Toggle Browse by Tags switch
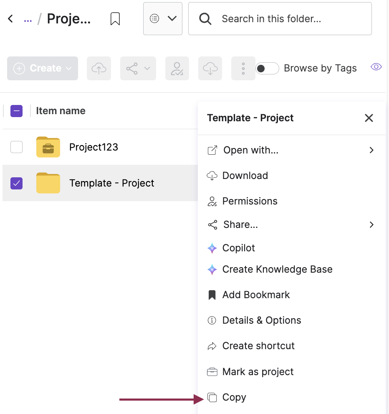389x414 pixels. 267,69
